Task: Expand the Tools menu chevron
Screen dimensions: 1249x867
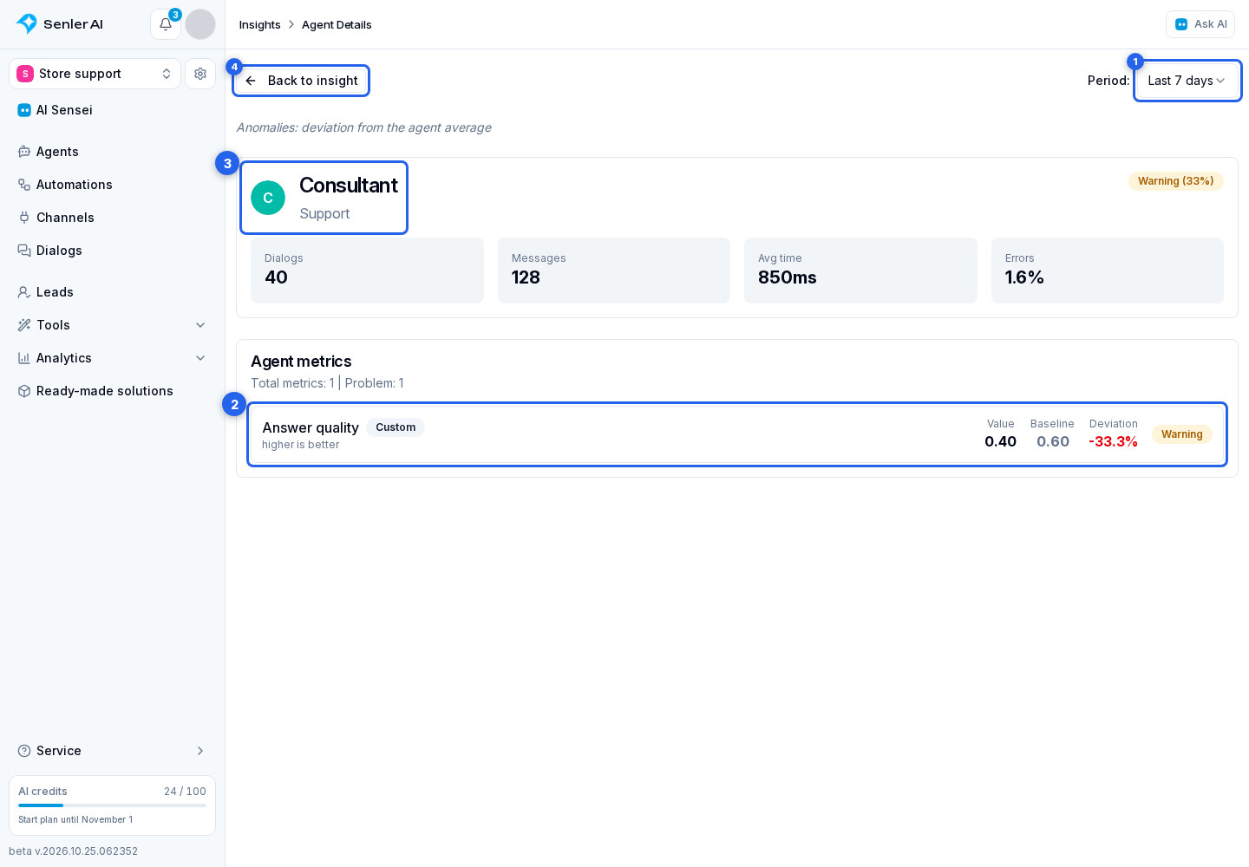Action: [200, 325]
